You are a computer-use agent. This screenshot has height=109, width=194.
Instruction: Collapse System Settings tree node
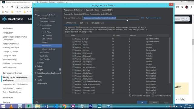[38, 25]
